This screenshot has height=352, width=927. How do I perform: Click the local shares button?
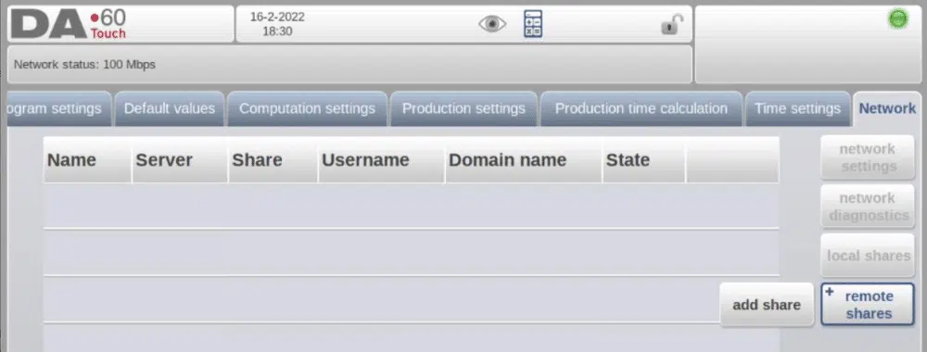[x=868, y=256]
